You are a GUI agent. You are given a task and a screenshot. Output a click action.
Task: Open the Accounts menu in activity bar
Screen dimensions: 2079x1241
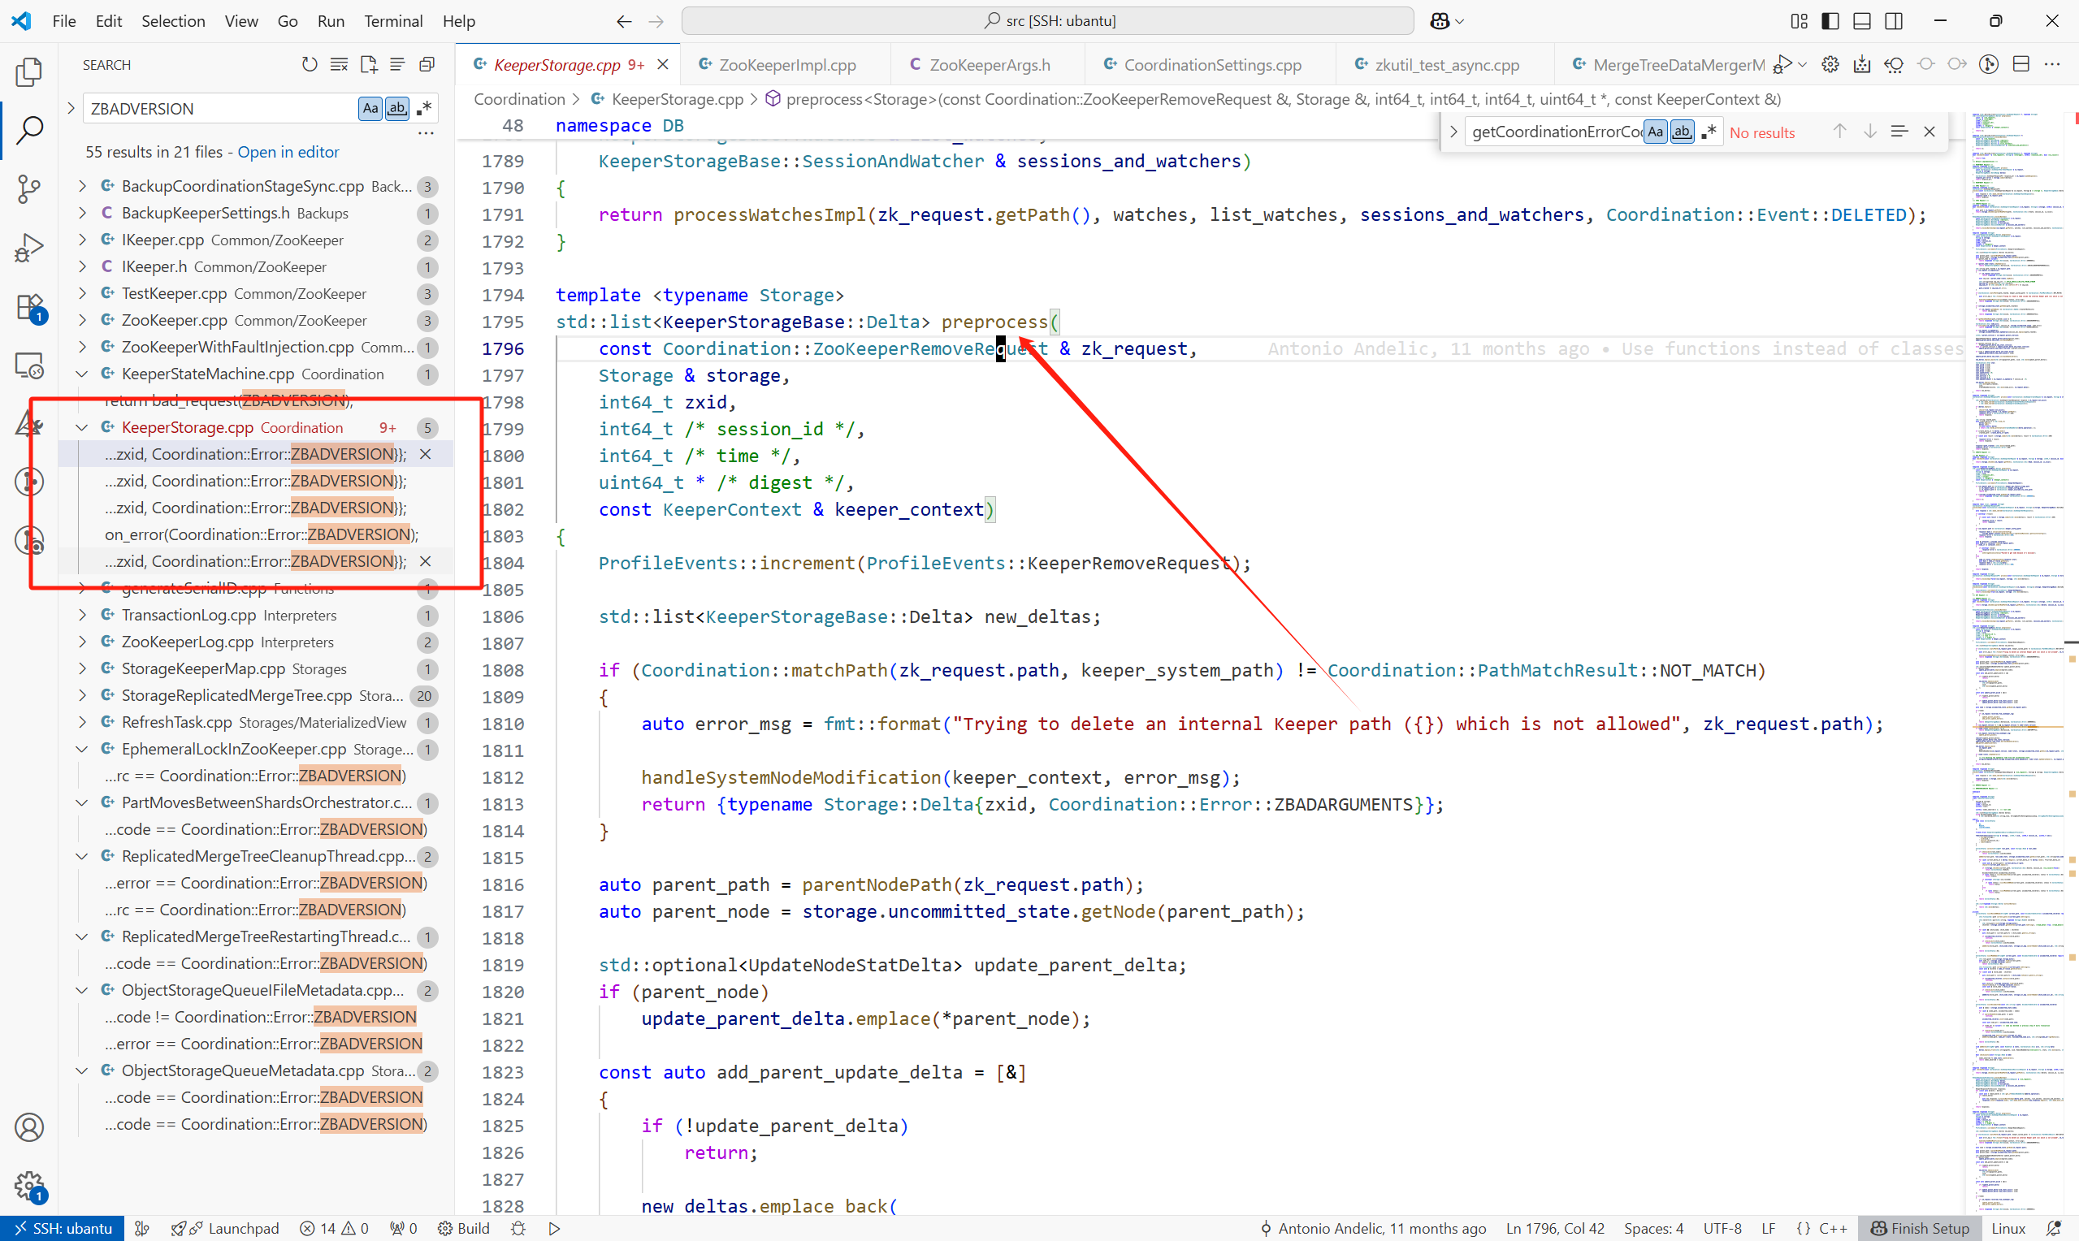coord(29,1127)
